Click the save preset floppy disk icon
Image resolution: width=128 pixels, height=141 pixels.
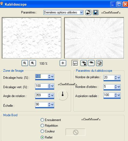[96, 12]
